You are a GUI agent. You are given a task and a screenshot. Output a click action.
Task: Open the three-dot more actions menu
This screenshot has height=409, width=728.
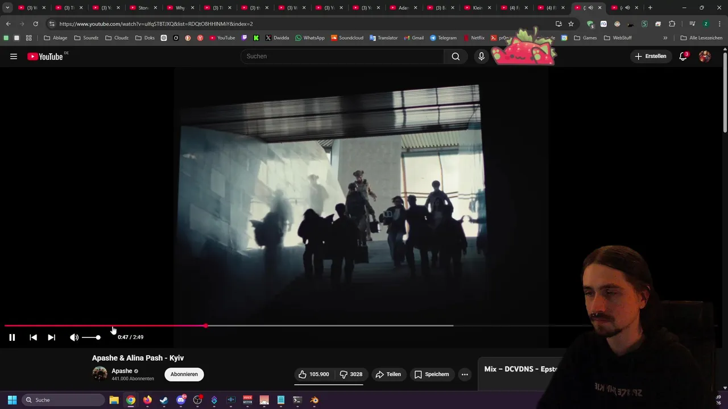[465, 374]
